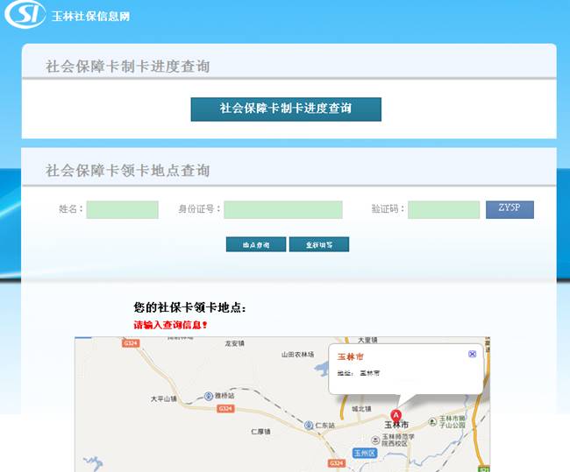Click the red A map marker
Image resolution: width=570 pixels, height=472 pixels.
395,416
